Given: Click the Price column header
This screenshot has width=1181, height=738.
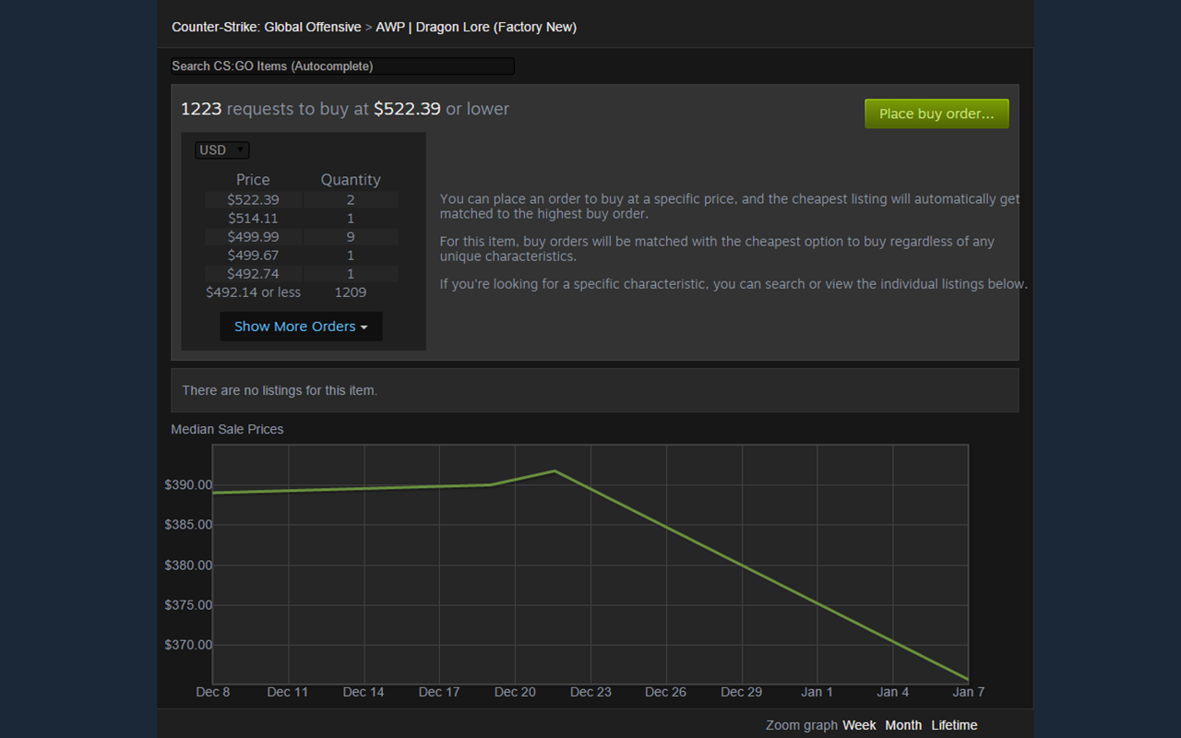Looking at the screenshot, I should coord(253,180).
